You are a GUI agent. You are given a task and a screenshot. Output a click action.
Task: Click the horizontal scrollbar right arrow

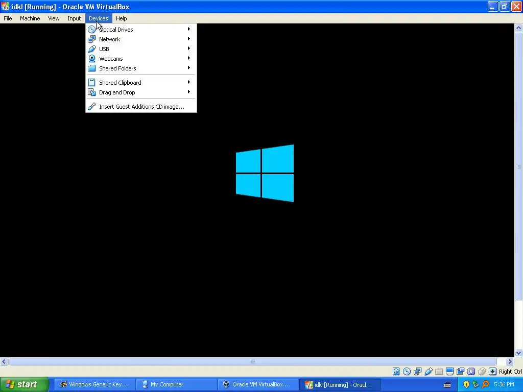[510, 362]
